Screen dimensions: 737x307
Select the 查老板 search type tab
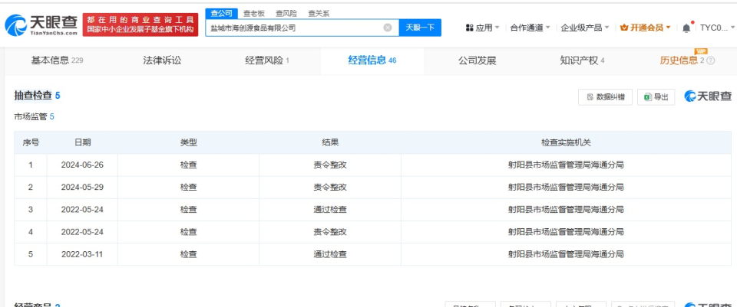pos(253,13)
